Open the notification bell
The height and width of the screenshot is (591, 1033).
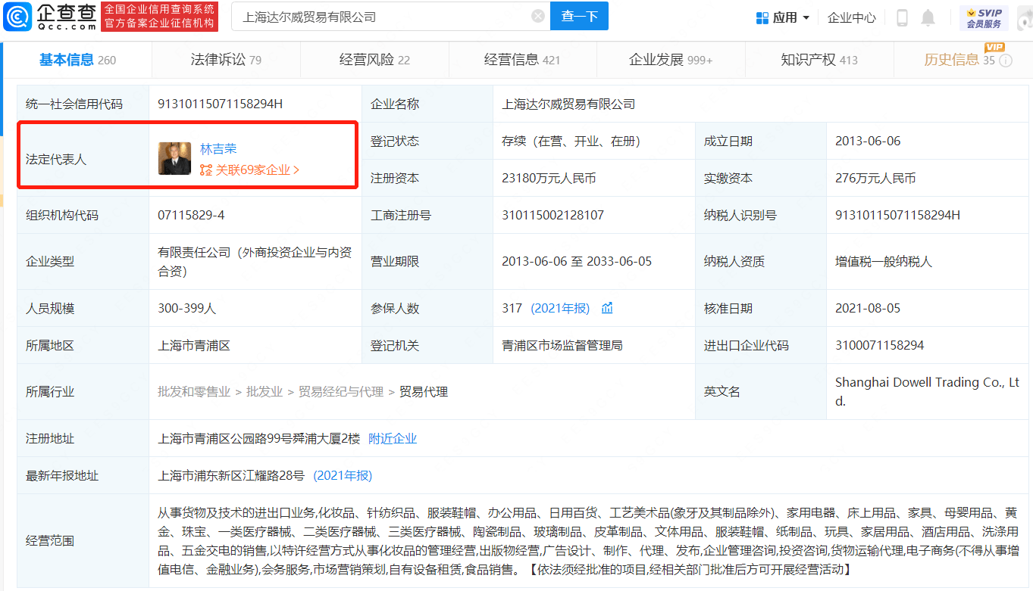coord(928,17)
